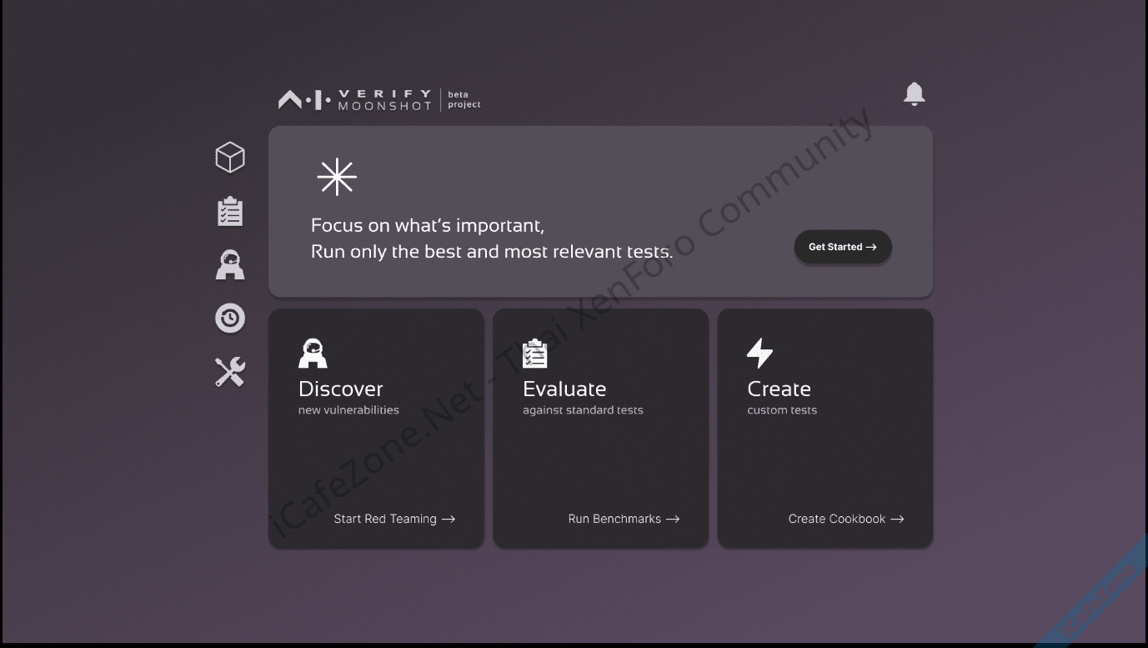
Task: Open the Create Cookbook link
Action: tap(846, 519)
